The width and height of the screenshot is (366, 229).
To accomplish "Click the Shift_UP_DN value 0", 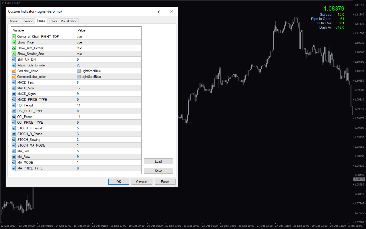I will coord(78,60).
